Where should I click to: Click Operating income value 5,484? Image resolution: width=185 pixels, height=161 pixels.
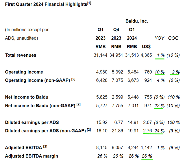(133, 72)
